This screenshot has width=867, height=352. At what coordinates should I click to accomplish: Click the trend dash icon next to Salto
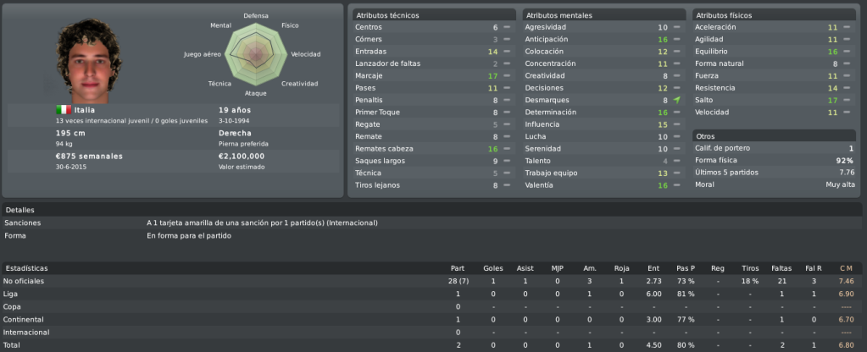(x=847, y=100)
